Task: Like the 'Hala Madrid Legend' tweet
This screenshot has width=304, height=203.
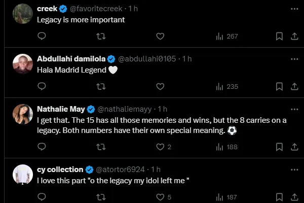Action: tap(160, 86)
